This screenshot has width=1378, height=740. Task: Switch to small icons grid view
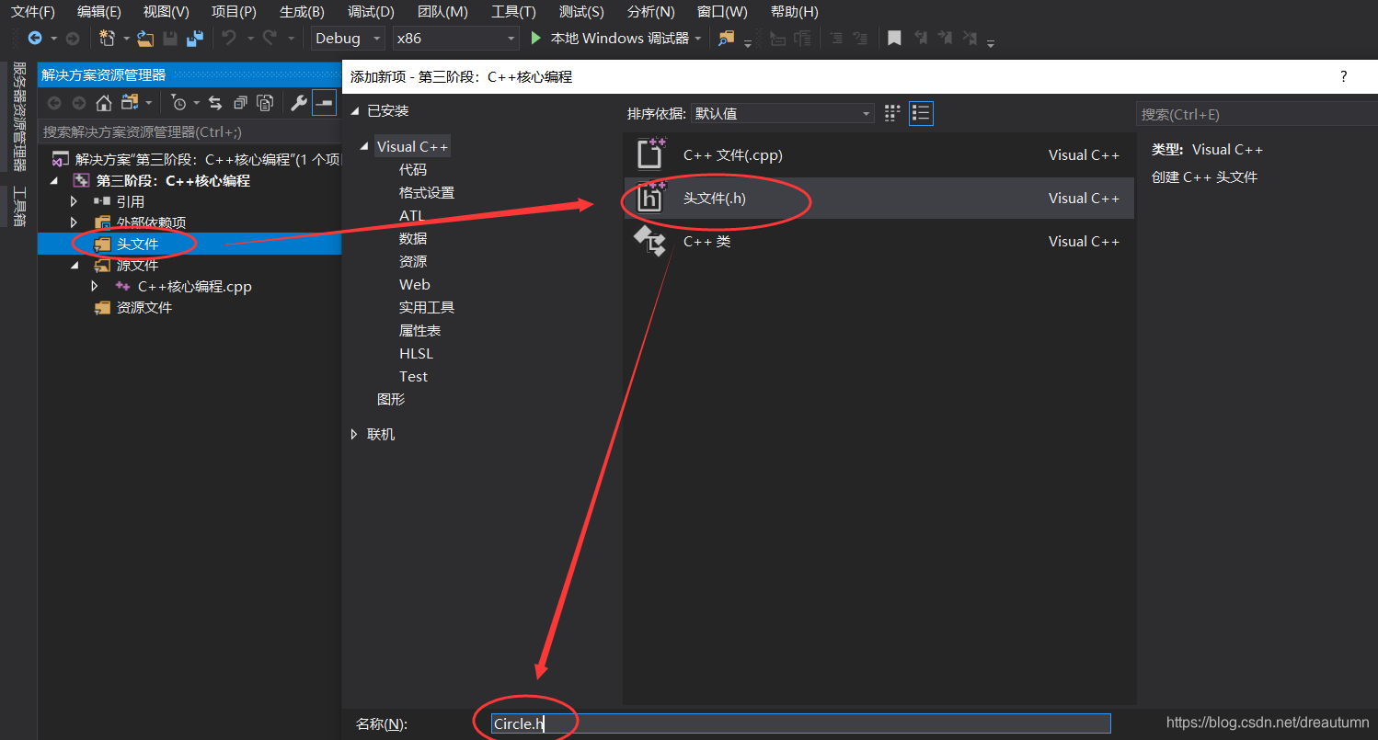point(892,113)
